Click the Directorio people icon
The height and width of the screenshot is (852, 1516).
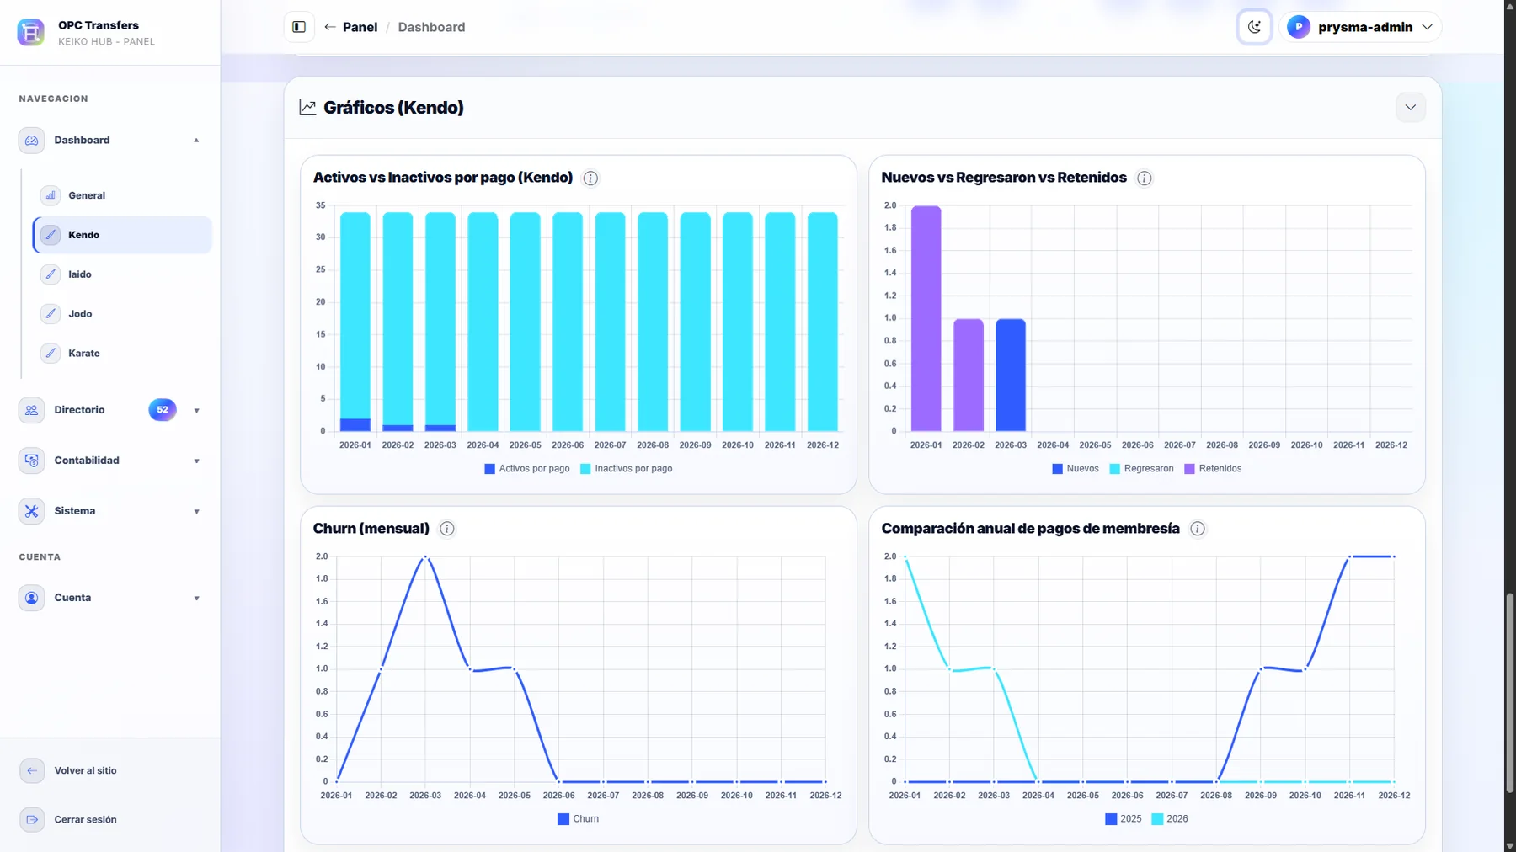31,410
